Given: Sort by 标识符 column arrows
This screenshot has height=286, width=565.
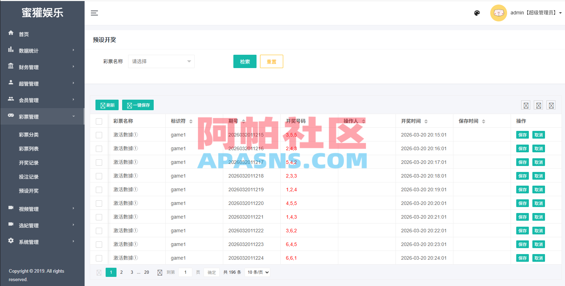Looking at the screenshot, I should coord(191,121).
